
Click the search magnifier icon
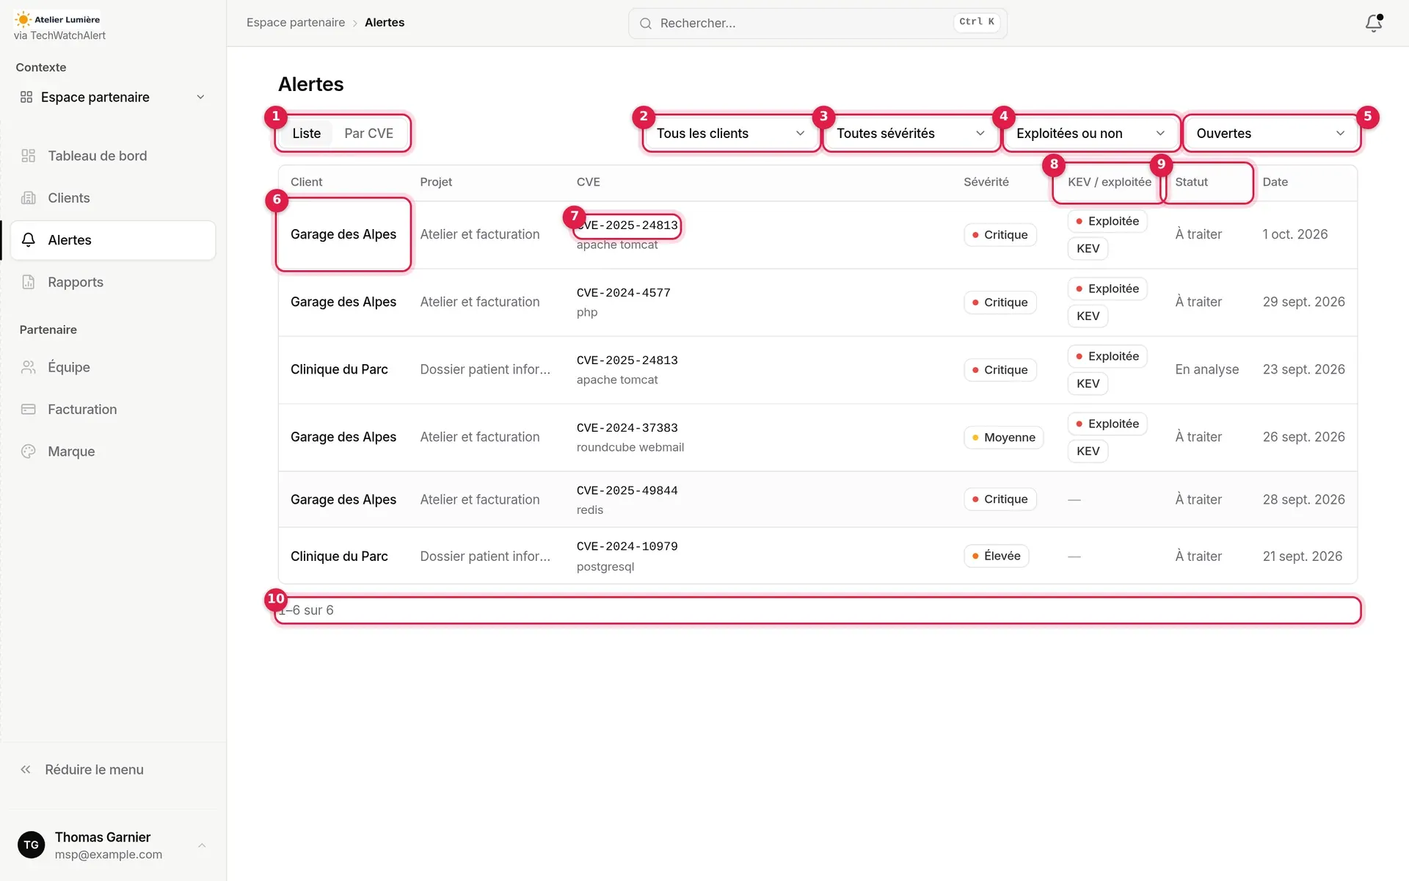[x=646, y=23]
